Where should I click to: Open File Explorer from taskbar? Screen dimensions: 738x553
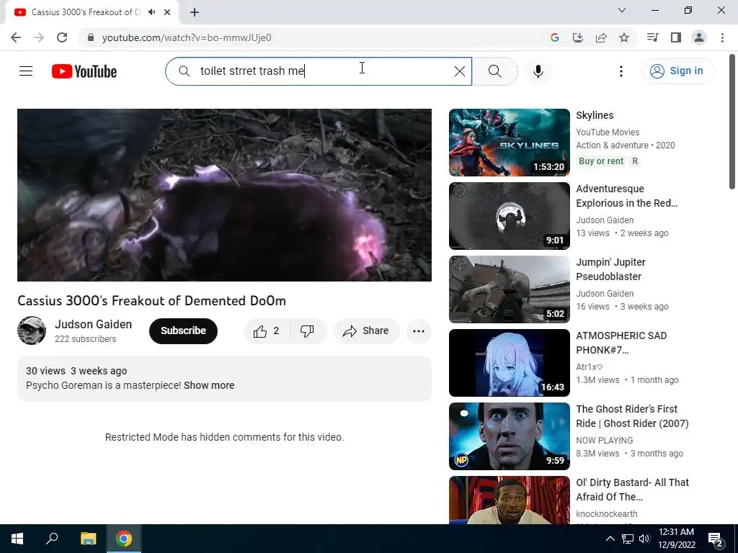(x=88, y=539)
